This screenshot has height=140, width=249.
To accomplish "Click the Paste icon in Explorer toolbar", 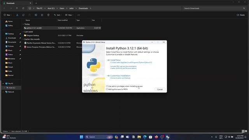I will [x=30, y=15].
